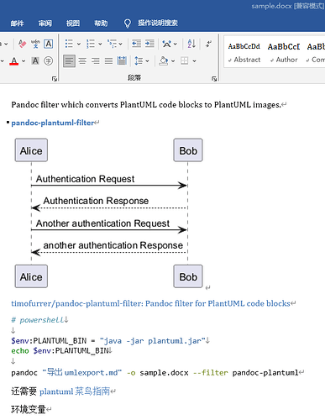This screenshot has height=420, width=325.
Task: Toggle the show paragraph marks button
Action: click(208, 44)
